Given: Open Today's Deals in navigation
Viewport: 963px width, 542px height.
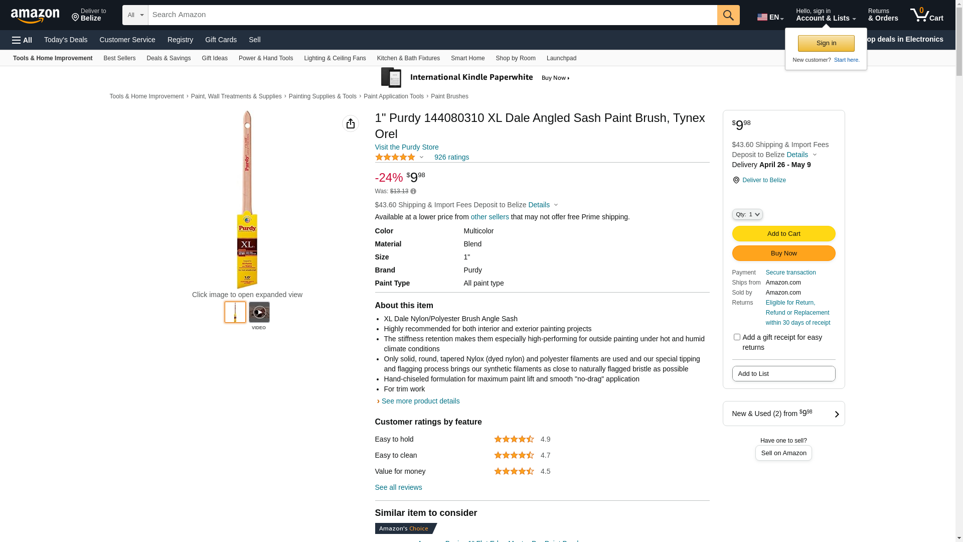Looking at the screenshot, I should pos(66,40).
